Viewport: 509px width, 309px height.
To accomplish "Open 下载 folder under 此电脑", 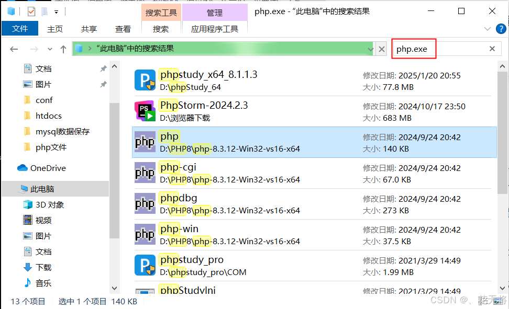I will 37,267.
